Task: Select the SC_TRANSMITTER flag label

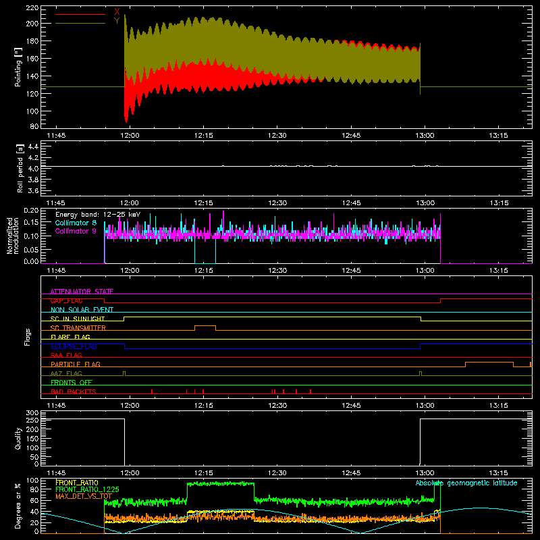Action: click(x=78, y=327)
